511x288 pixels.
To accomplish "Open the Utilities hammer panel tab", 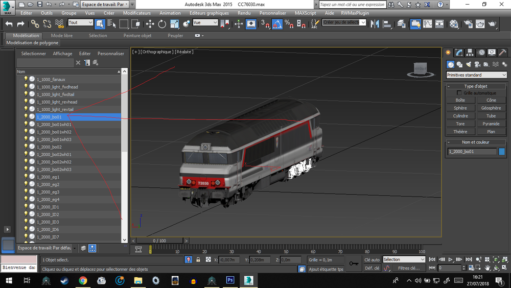I will point(502,53).
